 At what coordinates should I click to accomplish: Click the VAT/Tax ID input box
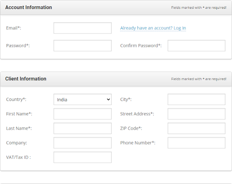click(x=82, y=157)
